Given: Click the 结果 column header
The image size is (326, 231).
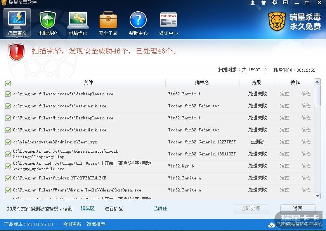Looking at the screenshot, I should tap(257, 83).
